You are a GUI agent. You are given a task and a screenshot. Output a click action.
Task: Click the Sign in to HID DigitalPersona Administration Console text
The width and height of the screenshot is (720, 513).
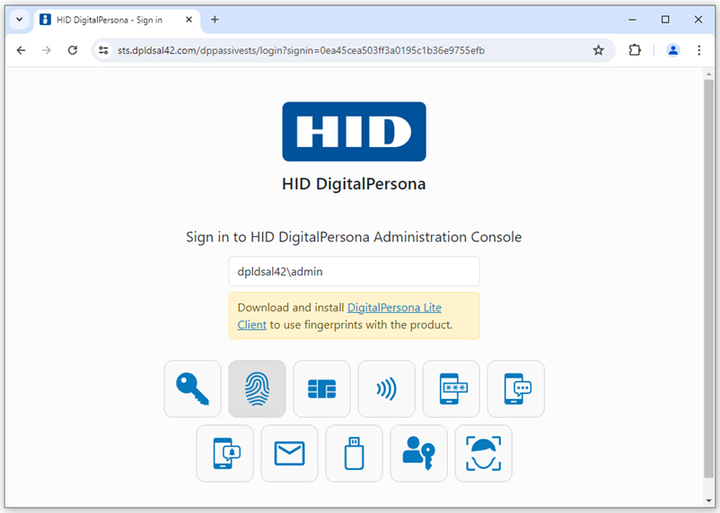point(354,238)
